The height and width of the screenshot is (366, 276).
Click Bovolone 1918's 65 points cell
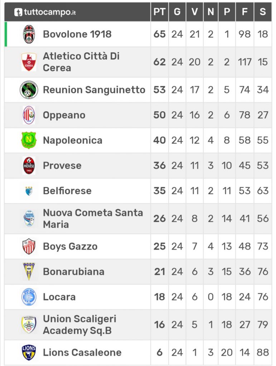coord(159,34)
